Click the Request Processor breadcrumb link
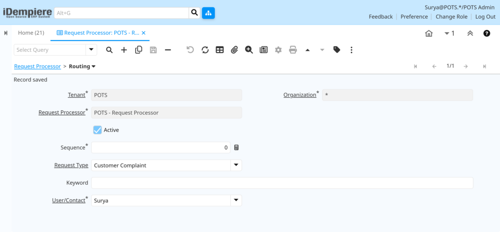Screen dimensions: 500x232 point(38,66)
